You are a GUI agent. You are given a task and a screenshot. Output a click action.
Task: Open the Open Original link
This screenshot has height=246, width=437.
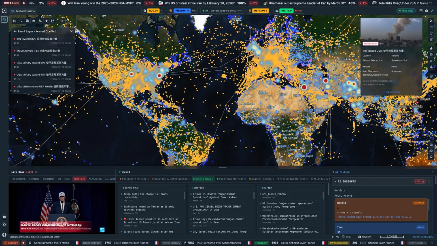coord(391,92)
